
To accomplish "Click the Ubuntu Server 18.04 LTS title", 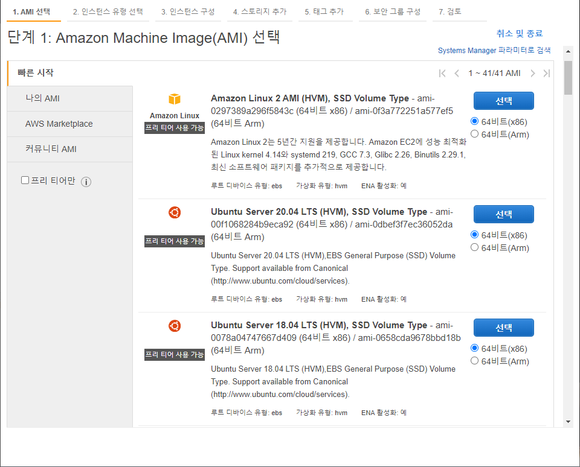I will (x=319, y=325).
